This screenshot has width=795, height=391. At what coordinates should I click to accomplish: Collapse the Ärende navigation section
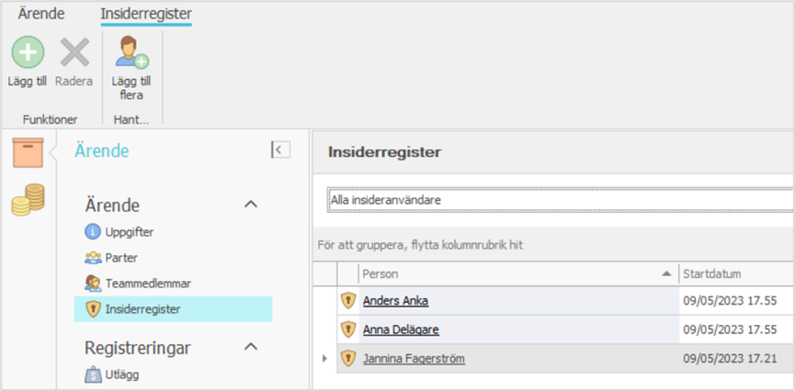pyautogui.click(x=250, y=204)
